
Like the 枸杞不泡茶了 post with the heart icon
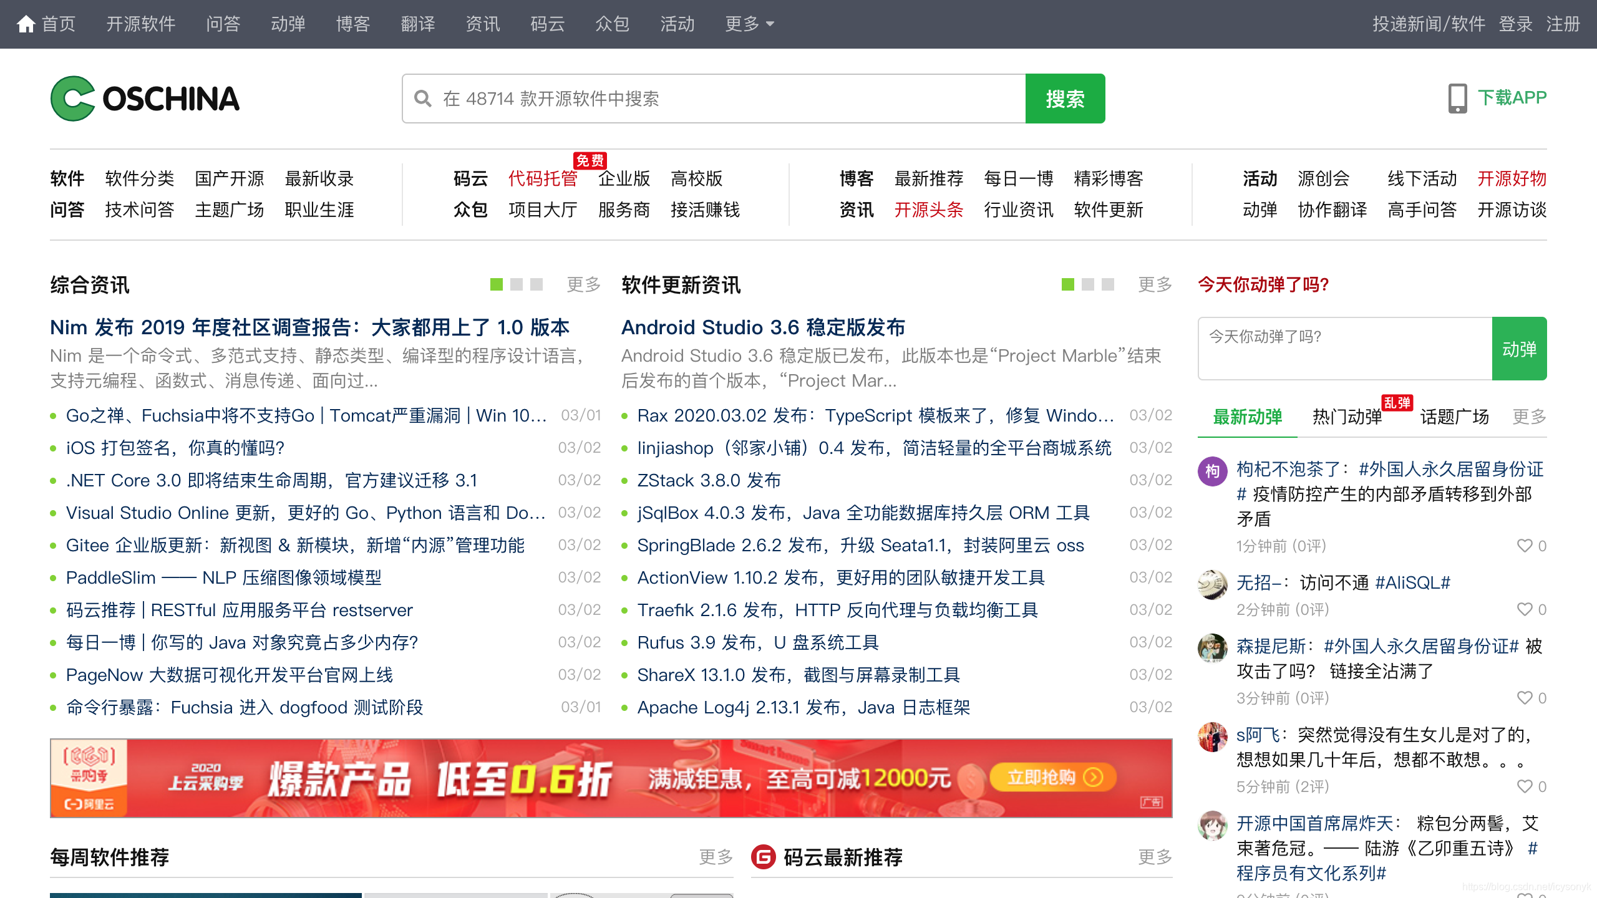click(x=1525, y=546)
